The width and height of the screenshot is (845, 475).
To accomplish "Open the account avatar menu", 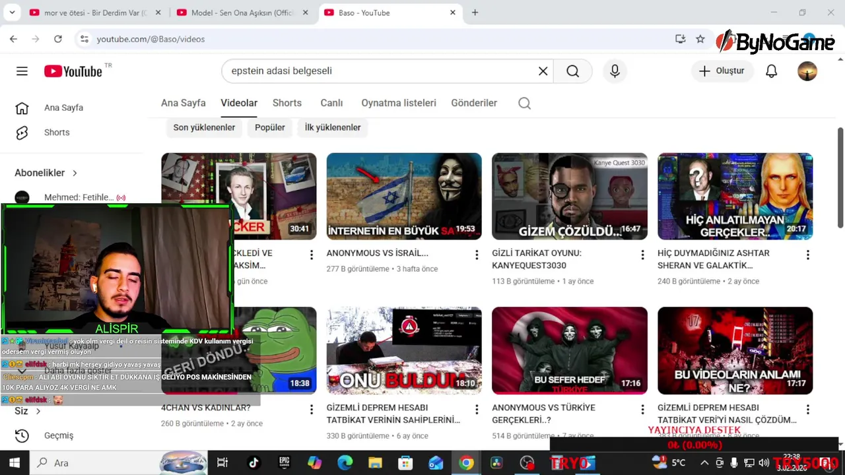I will [807, 71].
